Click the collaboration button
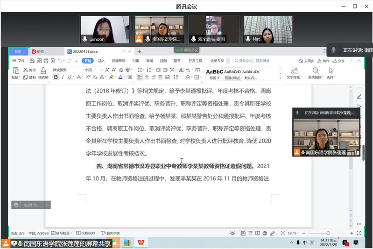373x249 pixels. coord(323,61)
